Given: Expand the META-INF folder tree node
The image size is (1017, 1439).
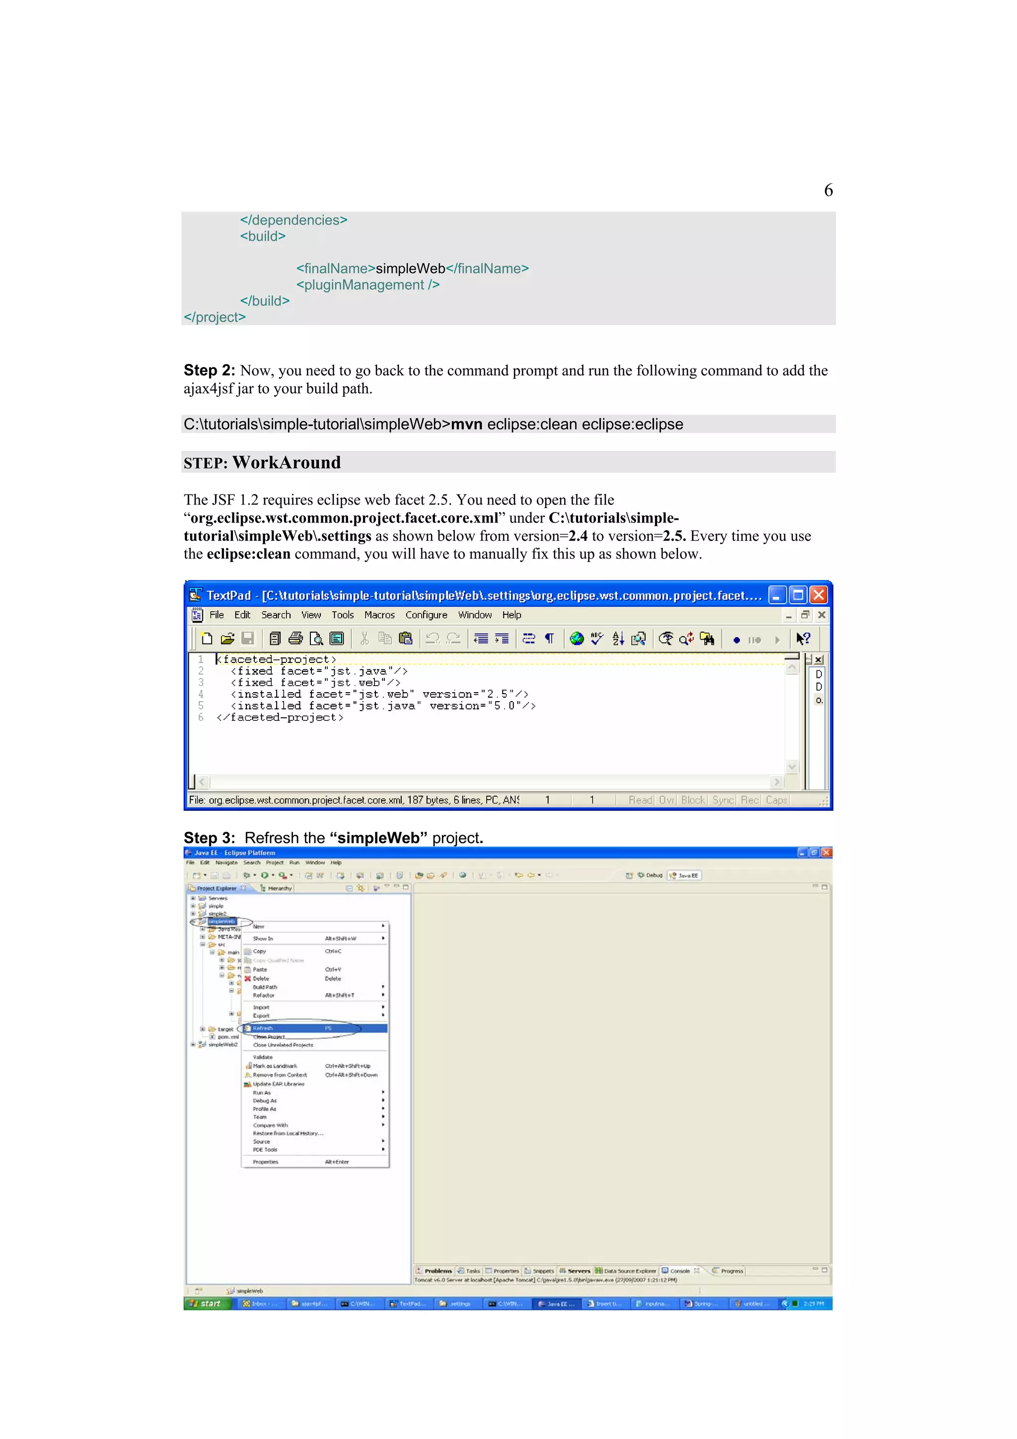Looking at the screenshot, I should coord(203,937).
